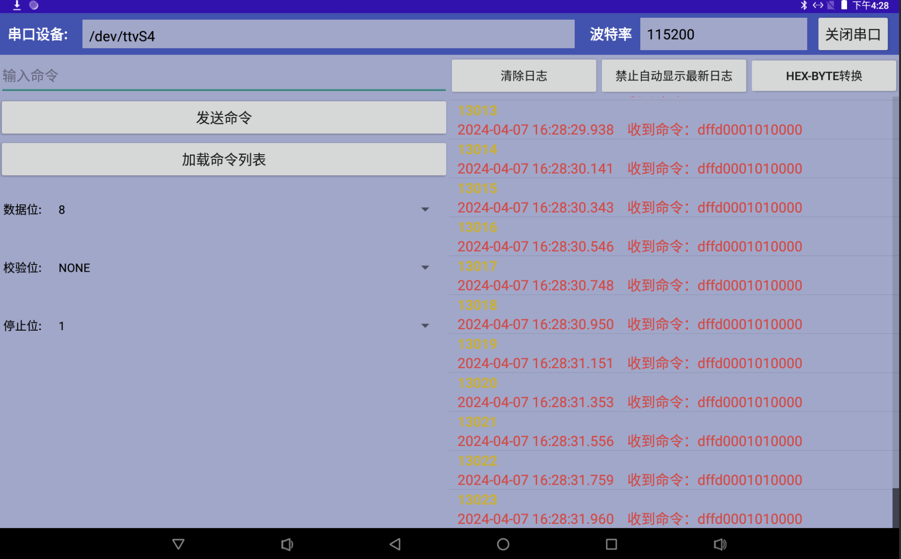Tap the 校验位 value NONE
901x559 pixels.
coord(74,268)
